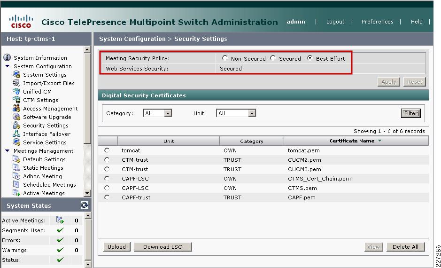The image size is (441, 268).
Task: Sort table by Unit column header
Action: 169,141
